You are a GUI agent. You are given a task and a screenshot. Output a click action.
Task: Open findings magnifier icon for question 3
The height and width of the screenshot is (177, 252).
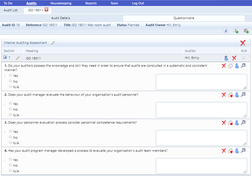click(244, 122)
